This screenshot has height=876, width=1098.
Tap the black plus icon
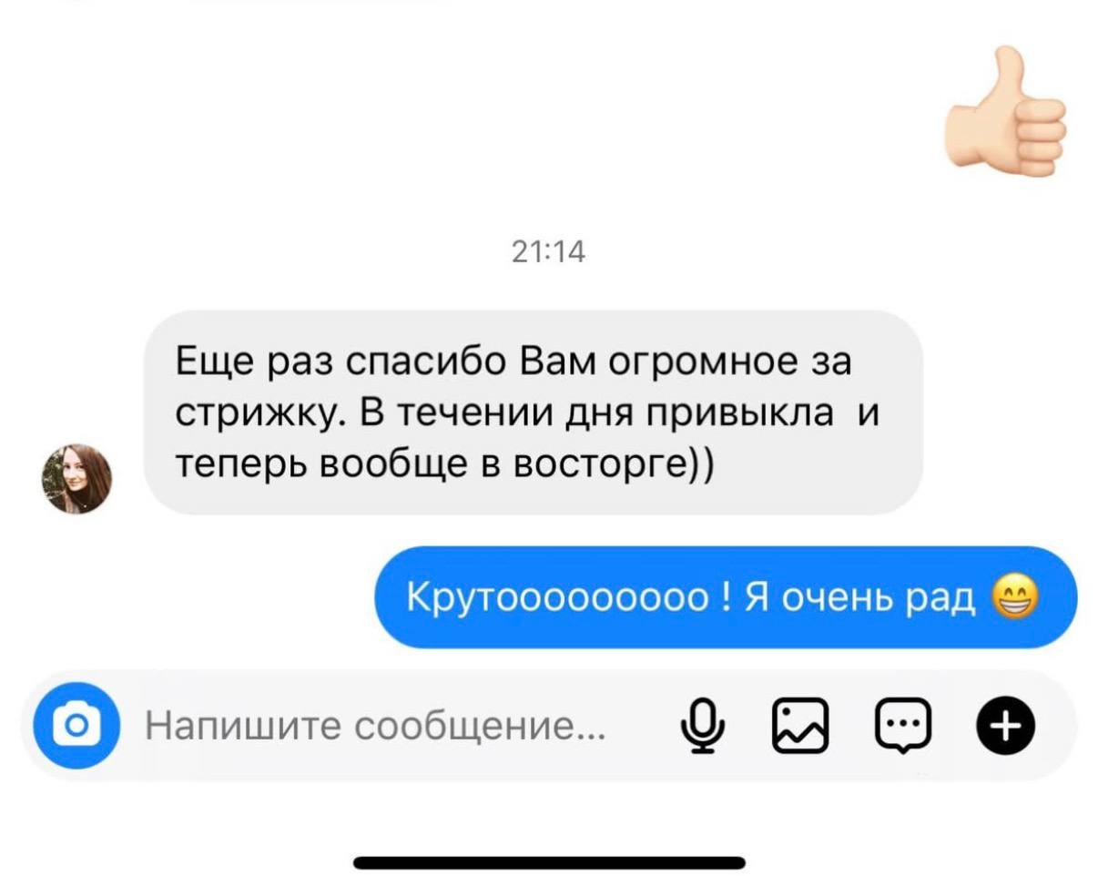tap(1005, 726)
